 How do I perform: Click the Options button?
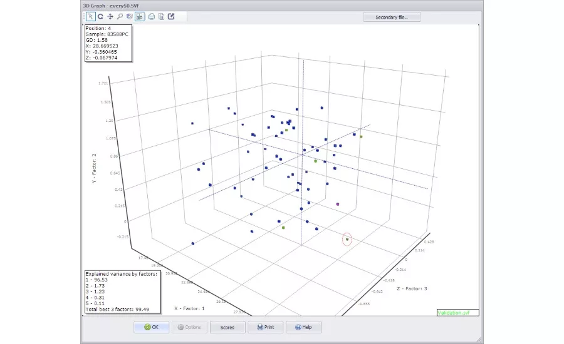click(x=189, y=327)
